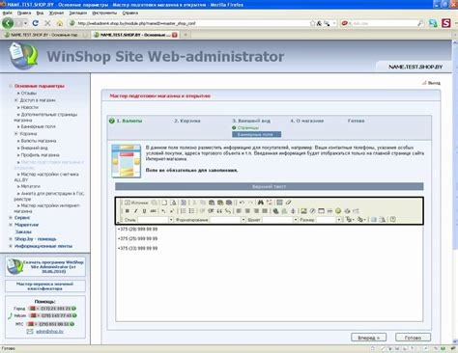This screenshot has height=353, width=458.
Task: Apply underline formatting in the editor
Action: tap(144, 211)
